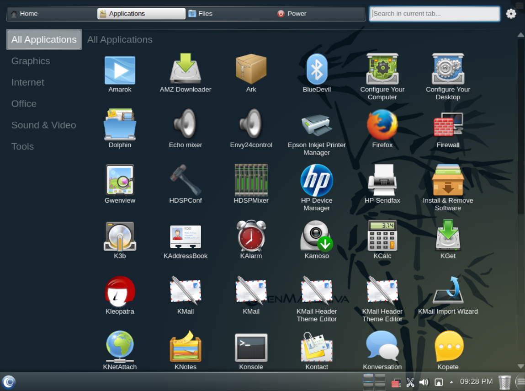Viewport: 525px width, 391px height.
Task: Start the Konsole terminal application
Action: 251,348
